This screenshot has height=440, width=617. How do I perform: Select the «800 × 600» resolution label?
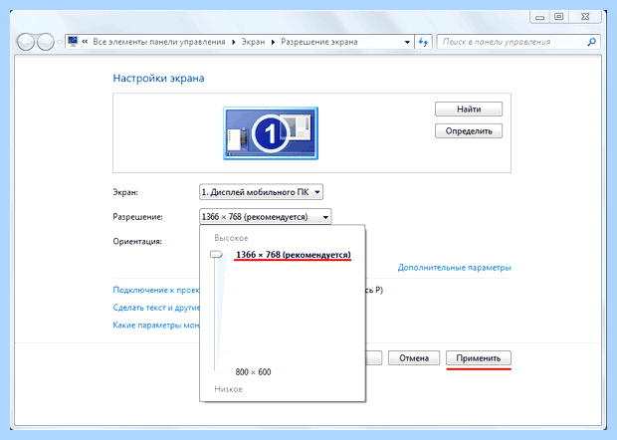(254, 372)
